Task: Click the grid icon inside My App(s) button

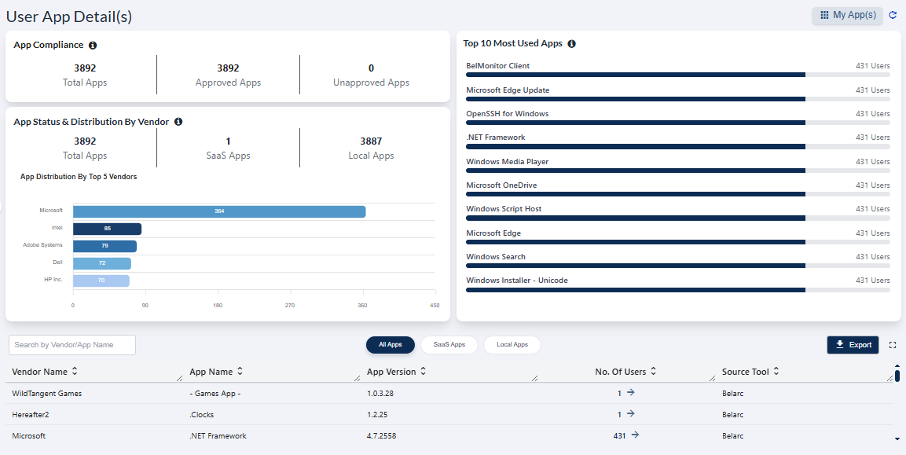Action: tap(825, 15)
